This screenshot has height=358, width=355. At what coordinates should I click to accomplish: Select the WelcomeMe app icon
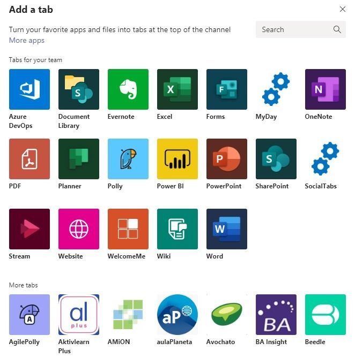(x=128, y=229)
